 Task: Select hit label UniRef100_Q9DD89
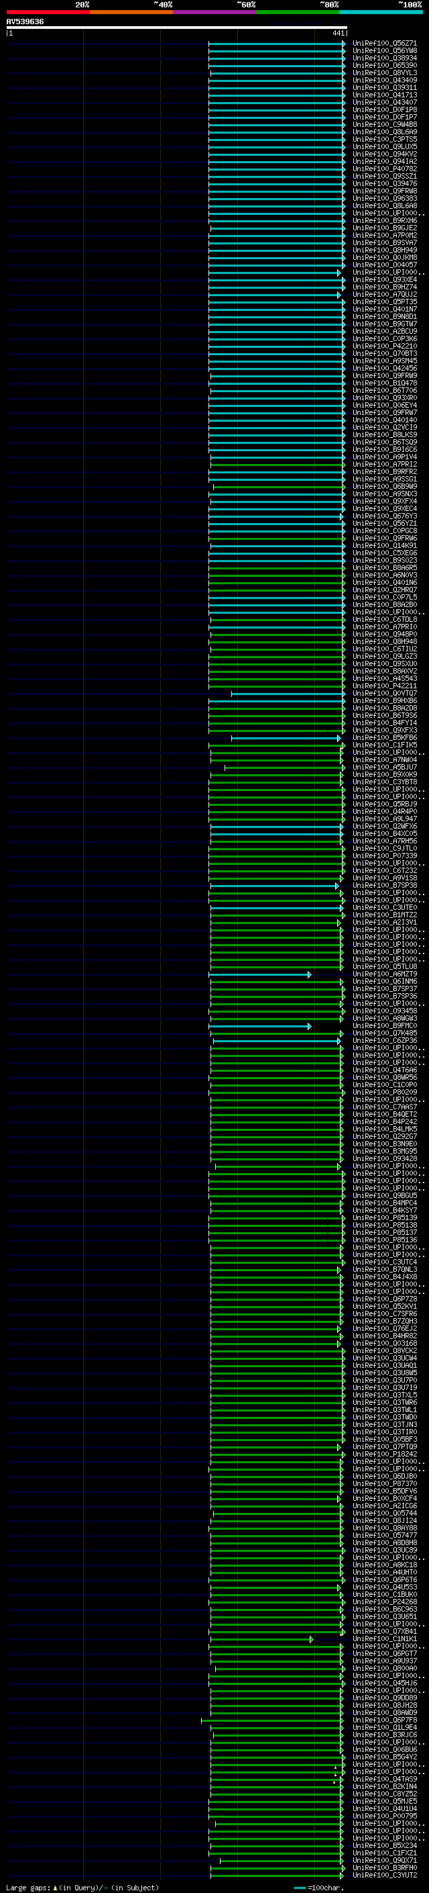point(384,1697)
